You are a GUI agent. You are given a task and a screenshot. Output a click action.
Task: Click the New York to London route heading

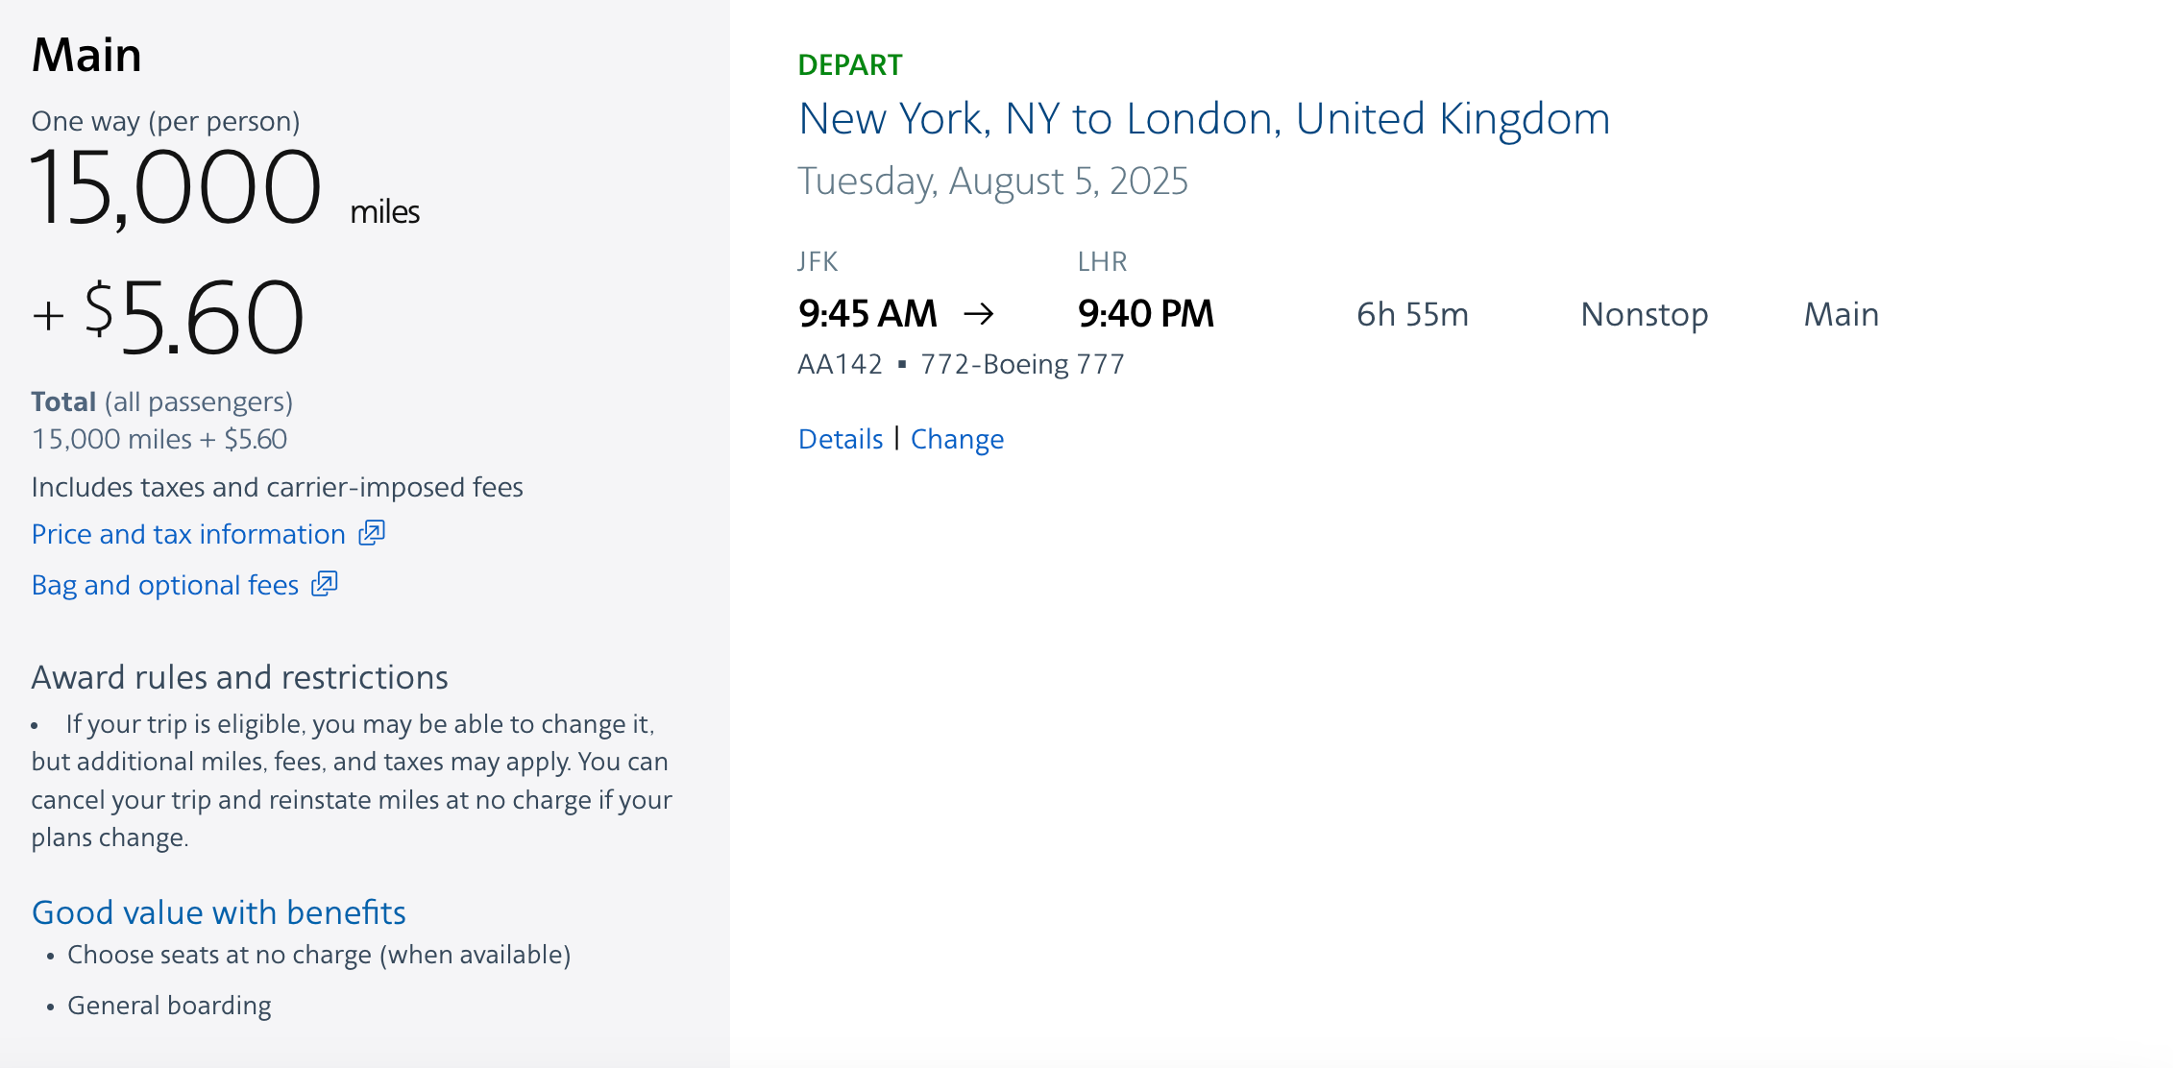(1204, 119)
